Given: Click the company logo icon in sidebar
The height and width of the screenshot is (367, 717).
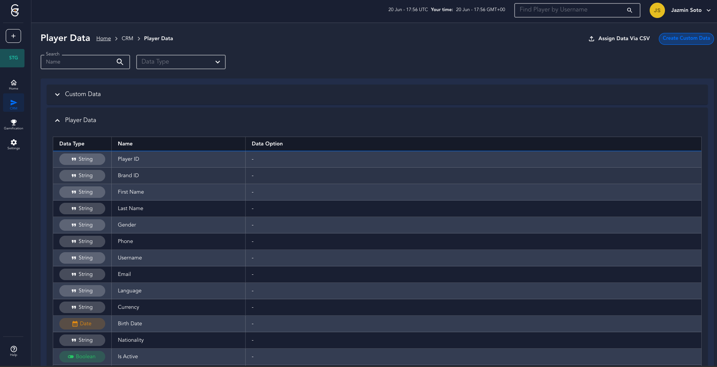Looking at the screenshot, I should tap(15, 10).
